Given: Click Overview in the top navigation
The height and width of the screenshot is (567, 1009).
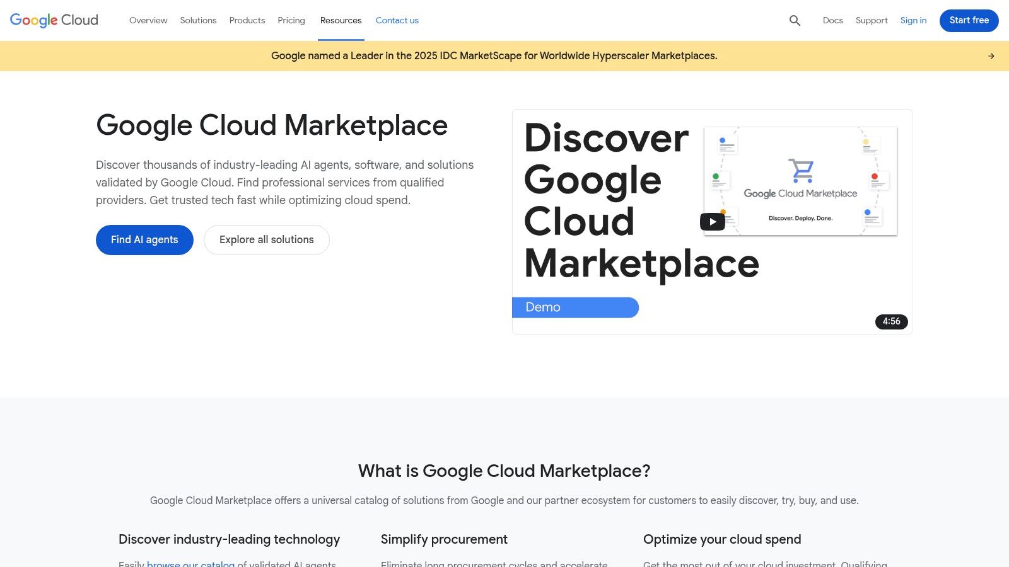Looking at the screenshot, I should point(148,20).
